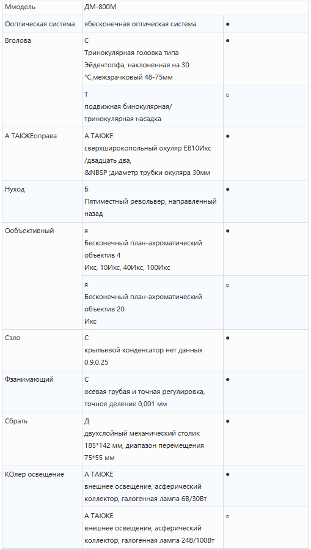Click filled dot beside крыльевой конденсатор
Image resolution: width=311 pixels, height=550 pixels.
[228, 338]
